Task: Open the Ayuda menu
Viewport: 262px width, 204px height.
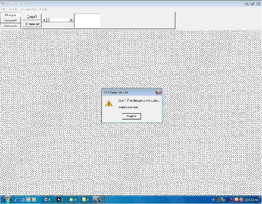Action: pyautogui.click(x=43, y=9)
